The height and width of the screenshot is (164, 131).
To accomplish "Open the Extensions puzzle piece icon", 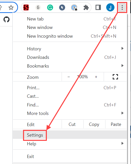I will click(86, 7).
